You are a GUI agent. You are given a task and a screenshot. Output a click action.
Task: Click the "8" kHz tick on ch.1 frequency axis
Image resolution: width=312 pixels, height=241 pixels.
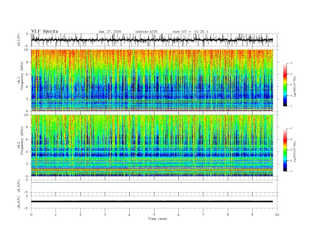tap(28, 62)
